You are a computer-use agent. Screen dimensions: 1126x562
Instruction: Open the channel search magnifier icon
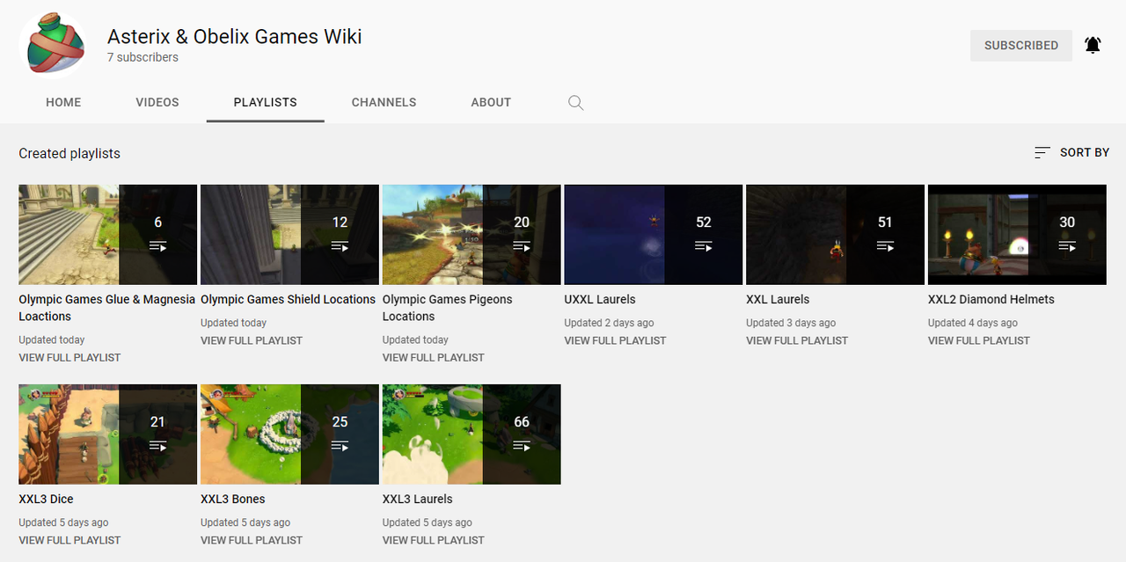(x=575, y=103)
